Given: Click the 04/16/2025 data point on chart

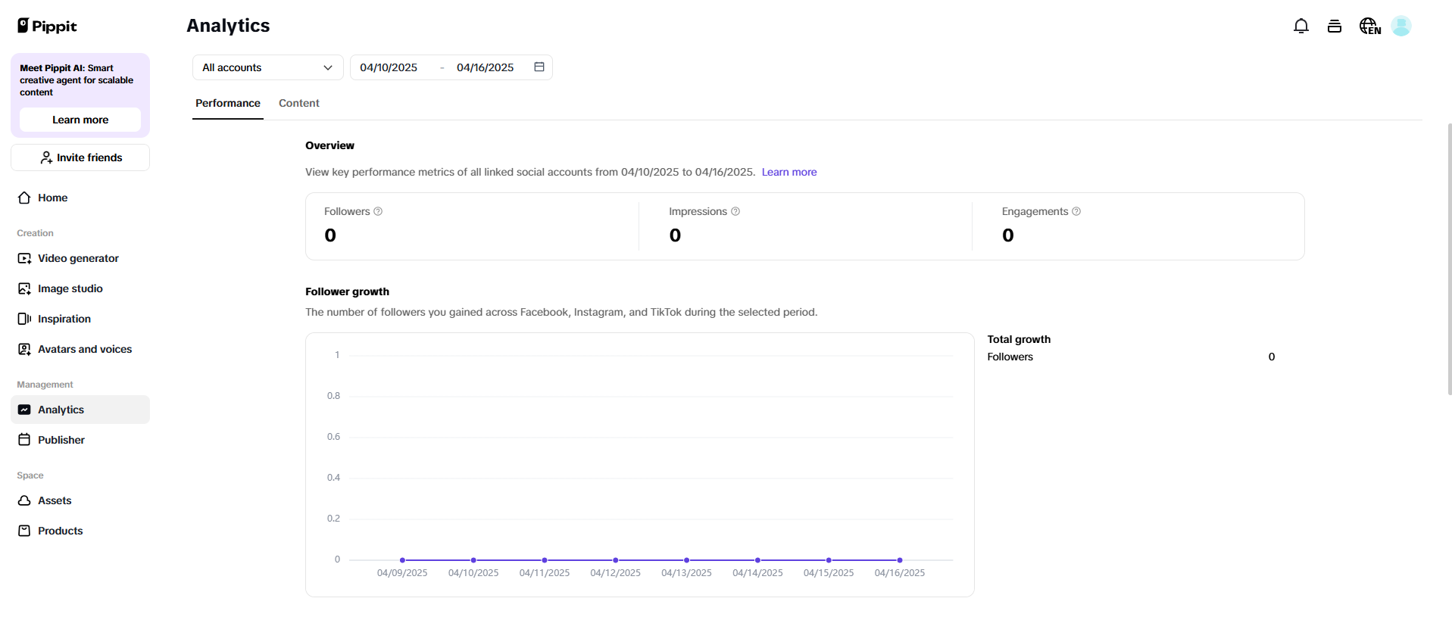Looking at the screenshot, I should (900, 560).
